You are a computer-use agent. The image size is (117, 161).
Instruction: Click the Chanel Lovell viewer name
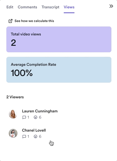coord(34,130)
